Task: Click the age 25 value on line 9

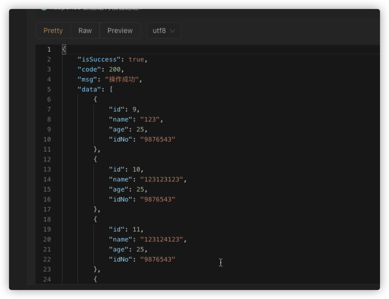Action: pos(140,129)
